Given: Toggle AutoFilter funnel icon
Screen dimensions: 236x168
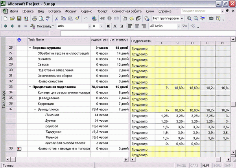Looking at the screenshot, I should click(184, 26).
